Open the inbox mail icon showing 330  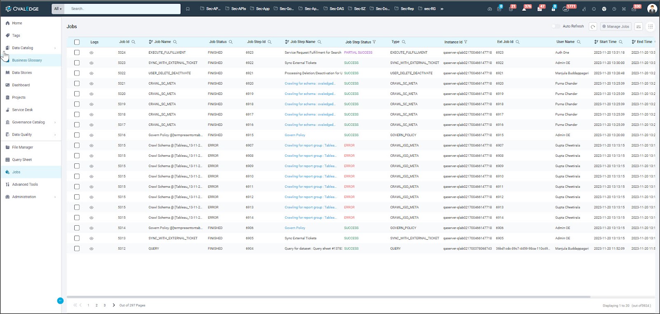[x=634, y=8]
